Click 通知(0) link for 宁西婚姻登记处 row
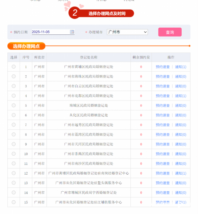This screenshot has width=198, height=214. (x=180, y=193)
